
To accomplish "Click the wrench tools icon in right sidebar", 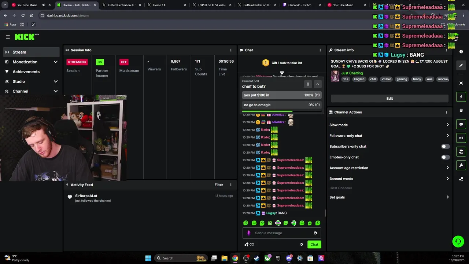I will (461, 165).
